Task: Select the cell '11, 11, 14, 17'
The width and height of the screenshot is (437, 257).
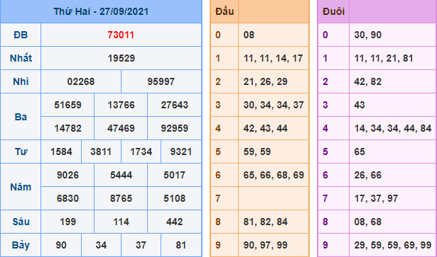Action: (273, 58)
